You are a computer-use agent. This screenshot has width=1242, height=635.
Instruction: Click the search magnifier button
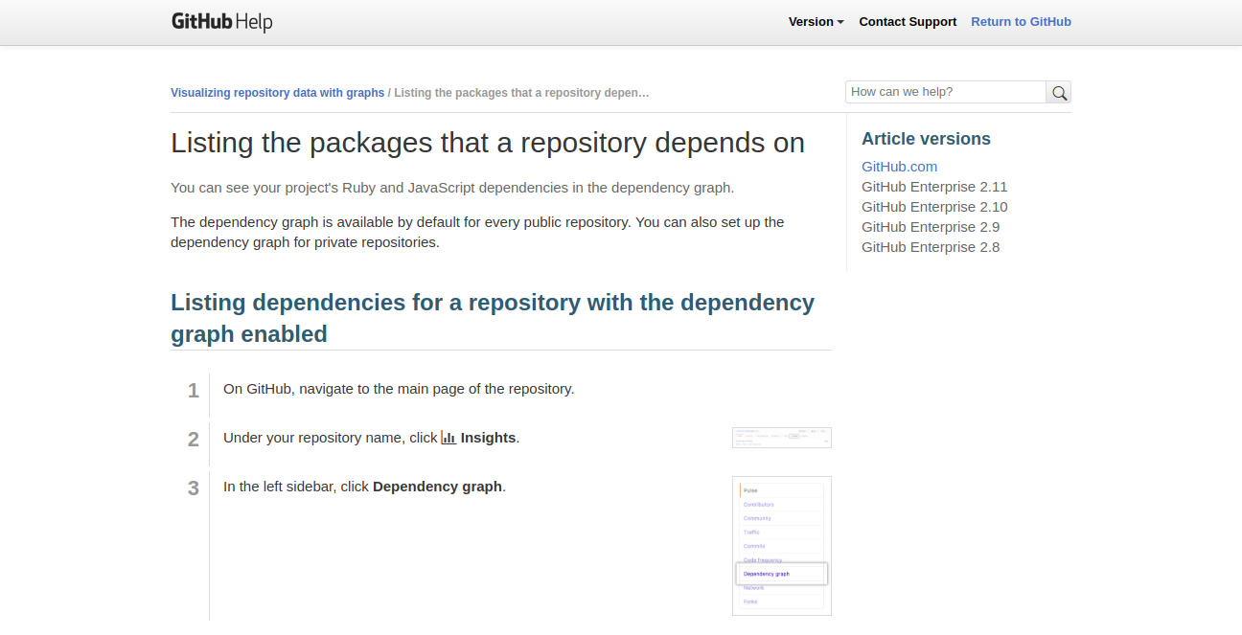[1059, 92]
